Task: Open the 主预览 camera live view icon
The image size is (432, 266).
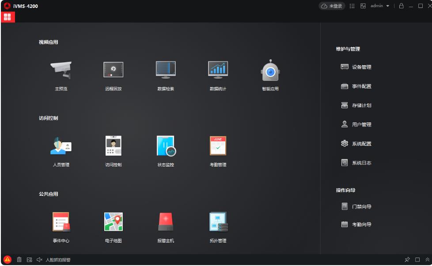Action: 61,70
